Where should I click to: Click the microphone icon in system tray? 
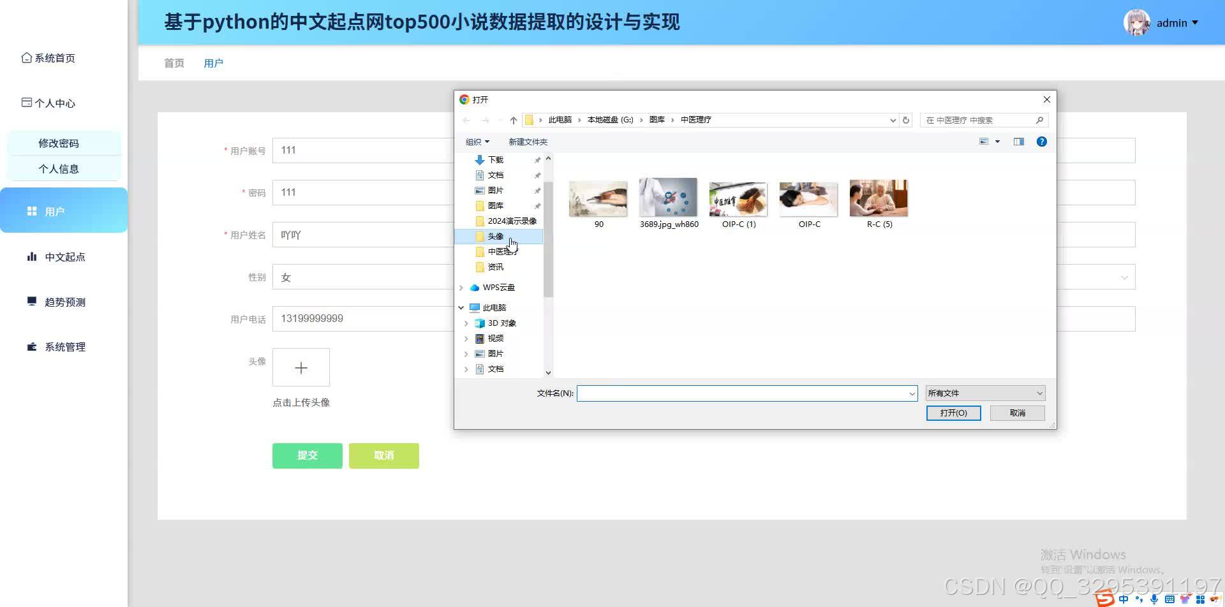click(1154, 598)
